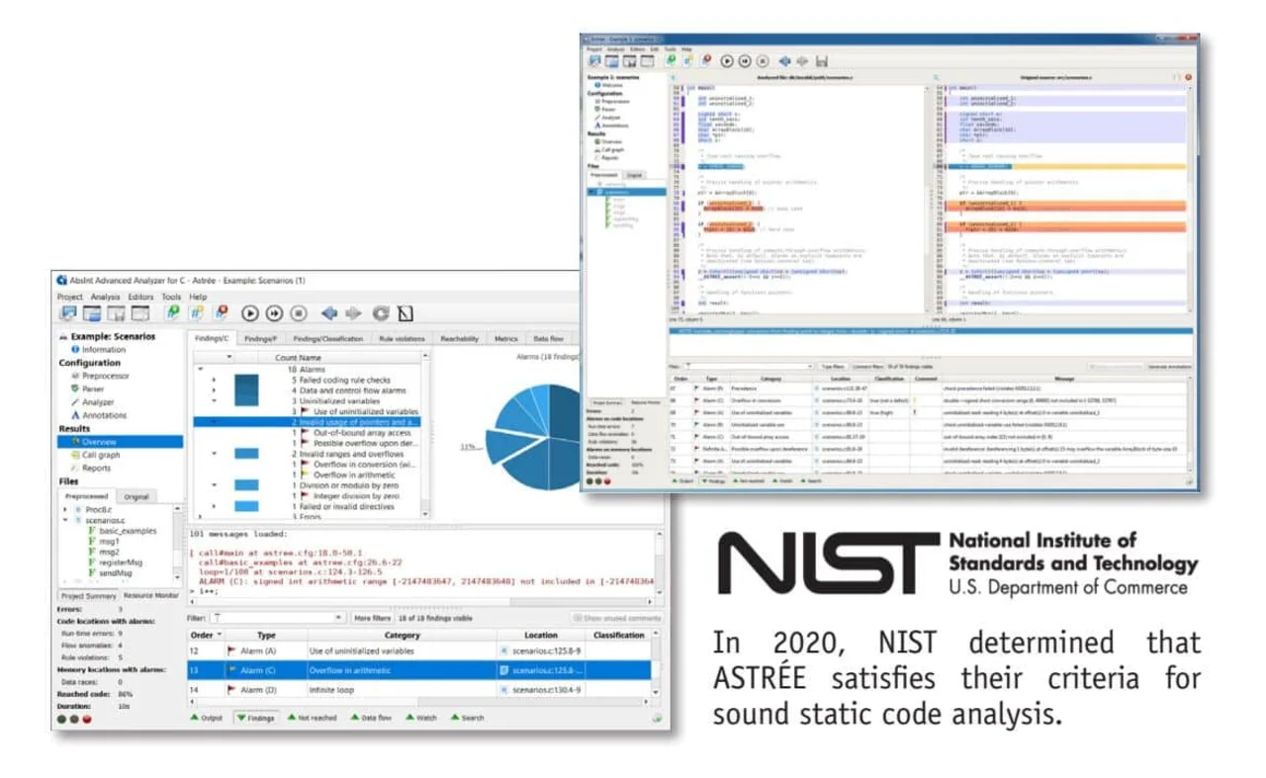Click the second toolbar layout icon in front window

pos(92,313)
